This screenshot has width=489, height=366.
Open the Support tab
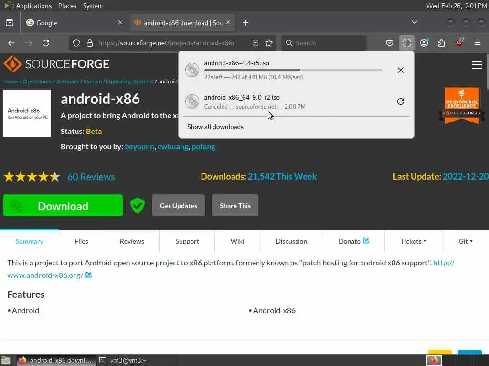pyautogui.click(x=187, y=241)
